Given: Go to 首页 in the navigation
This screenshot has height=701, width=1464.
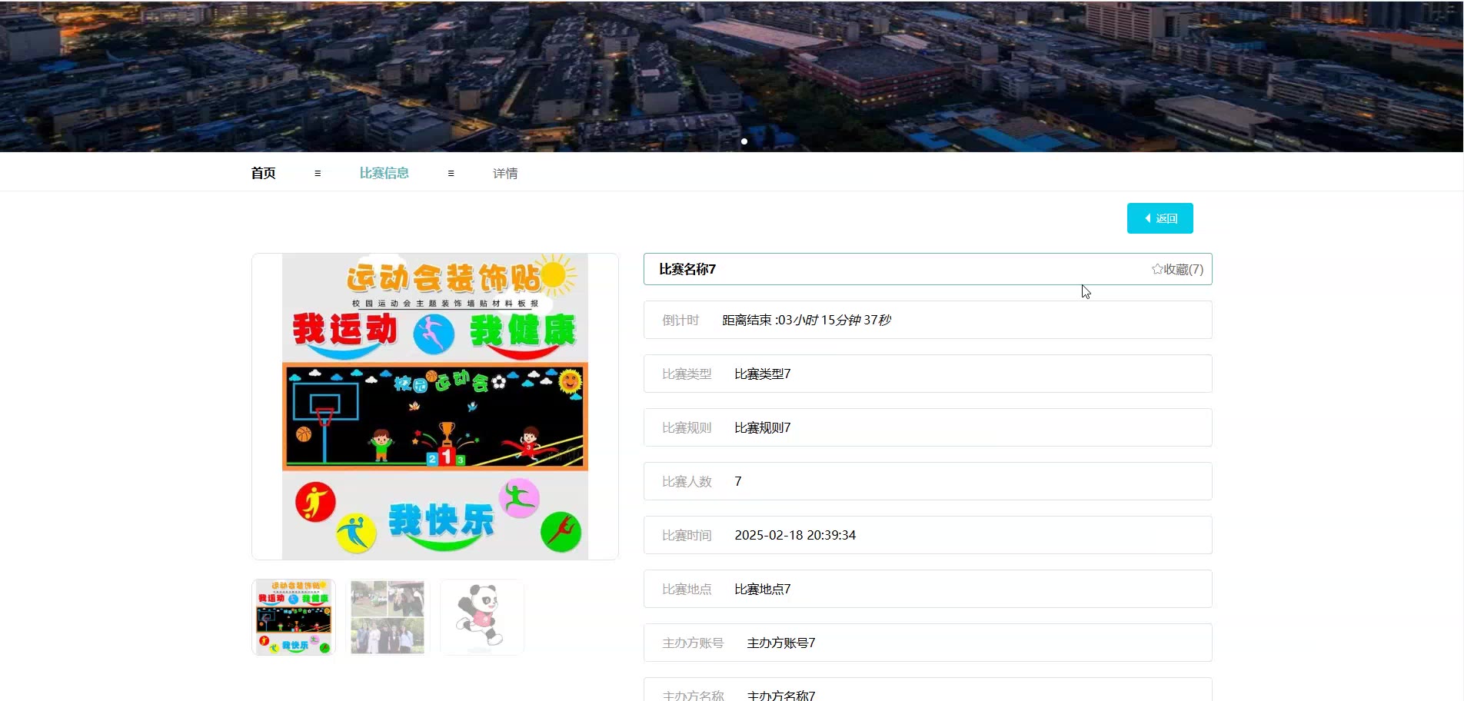Looking at the screenshot, I should [x=263, y=174].
